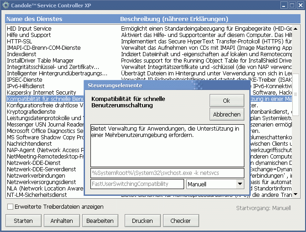Close the Service Controller XP window
Viewport: 306px width, 232px height.
tap(300, 5)
